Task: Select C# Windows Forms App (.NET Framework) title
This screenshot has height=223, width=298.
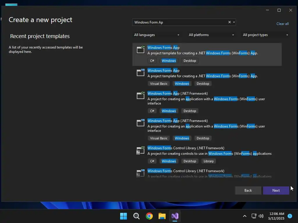Action: click(178, 93)
